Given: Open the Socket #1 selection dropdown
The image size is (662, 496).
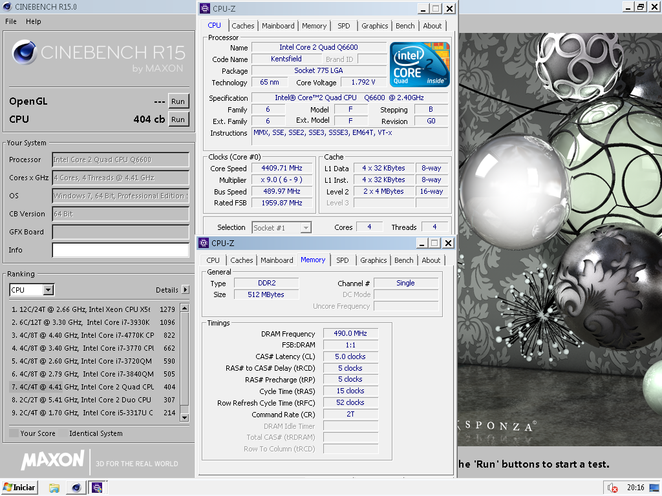Looking at the screenshot, I should pyautogui.click(x=306, y=228).
